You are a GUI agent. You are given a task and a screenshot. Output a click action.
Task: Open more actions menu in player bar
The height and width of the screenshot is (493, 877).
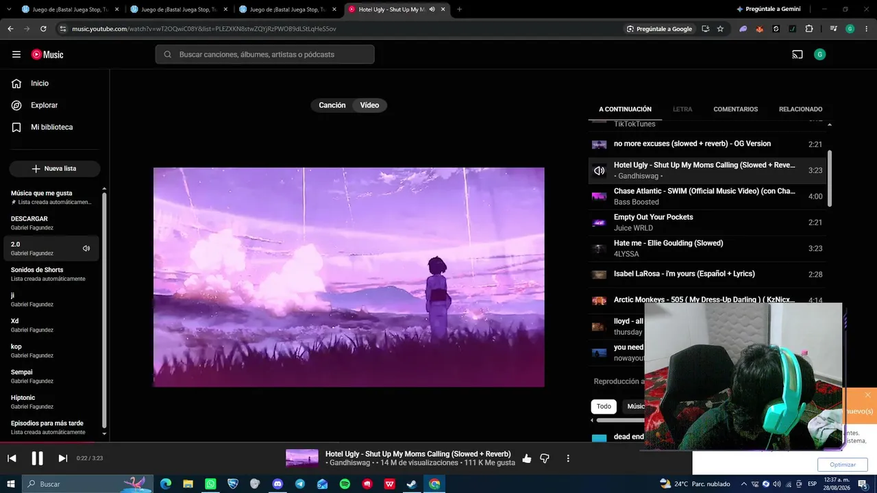tap(568, 459)
